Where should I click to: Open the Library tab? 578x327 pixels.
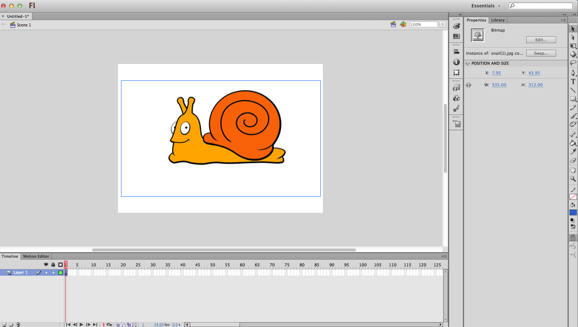pyautogui.click(x=498, y=20)
